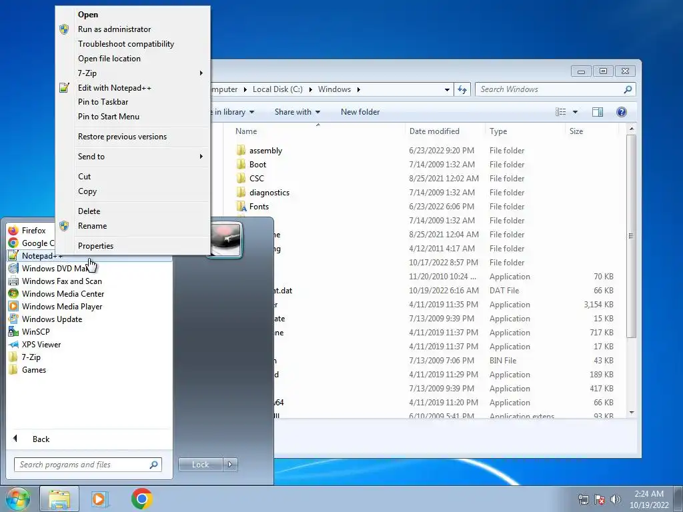
Task: Click the XPS Viewer icon
Action: pyautogui.click(x=13, y=344)
